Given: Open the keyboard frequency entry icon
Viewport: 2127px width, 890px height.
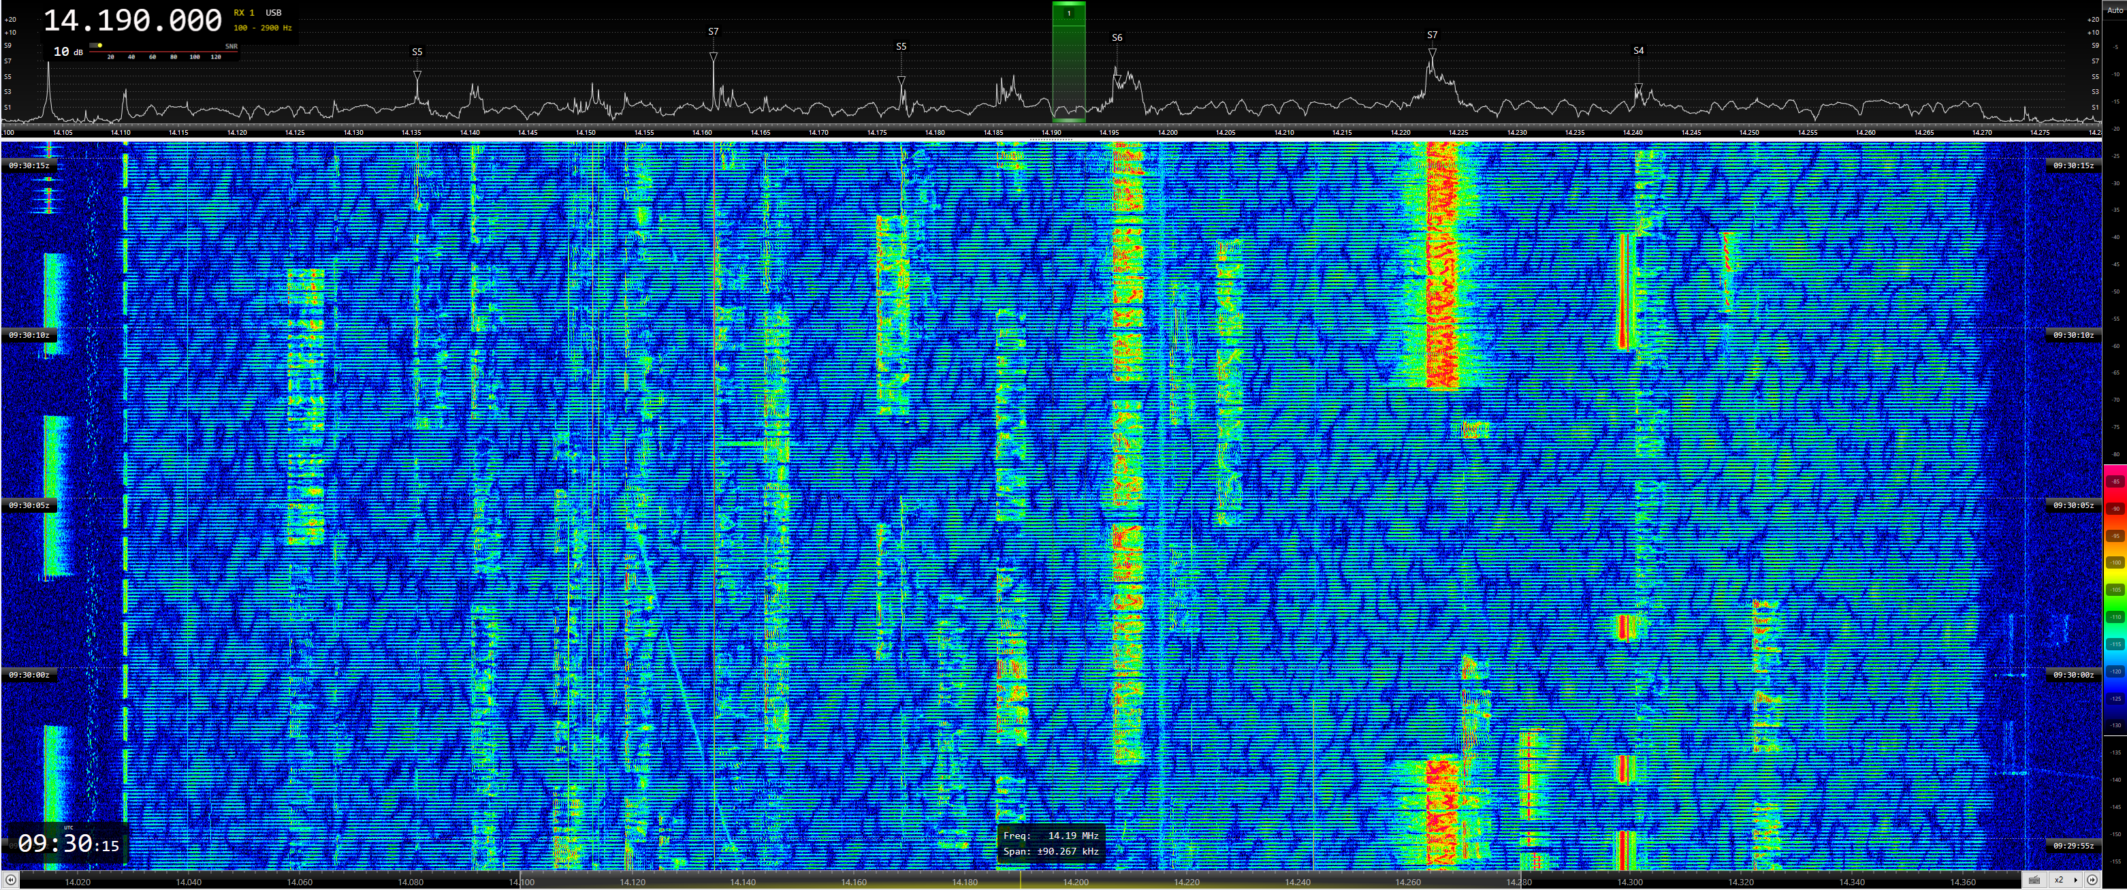Looking at the screenshot, I should [2034, 880].
